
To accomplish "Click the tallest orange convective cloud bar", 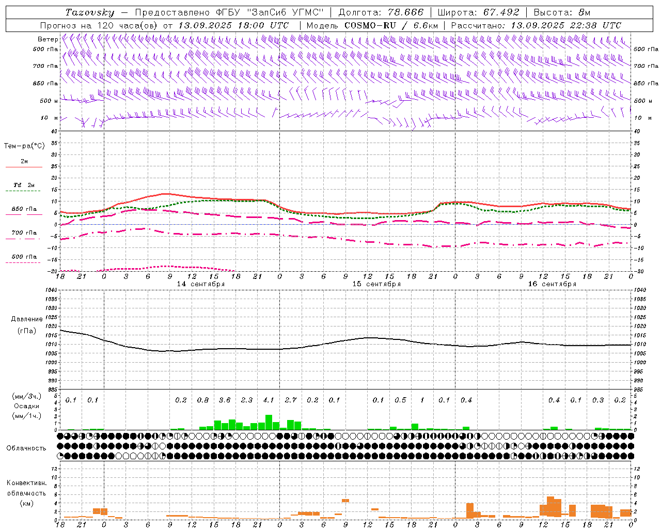I will click(550, 507).
